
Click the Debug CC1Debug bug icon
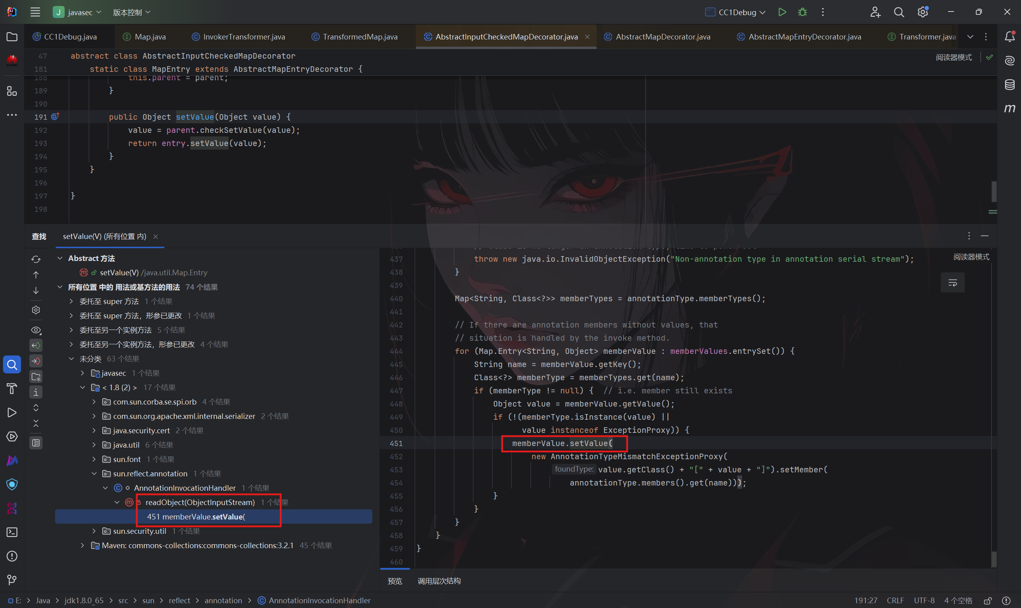click(x=802, y=12)
